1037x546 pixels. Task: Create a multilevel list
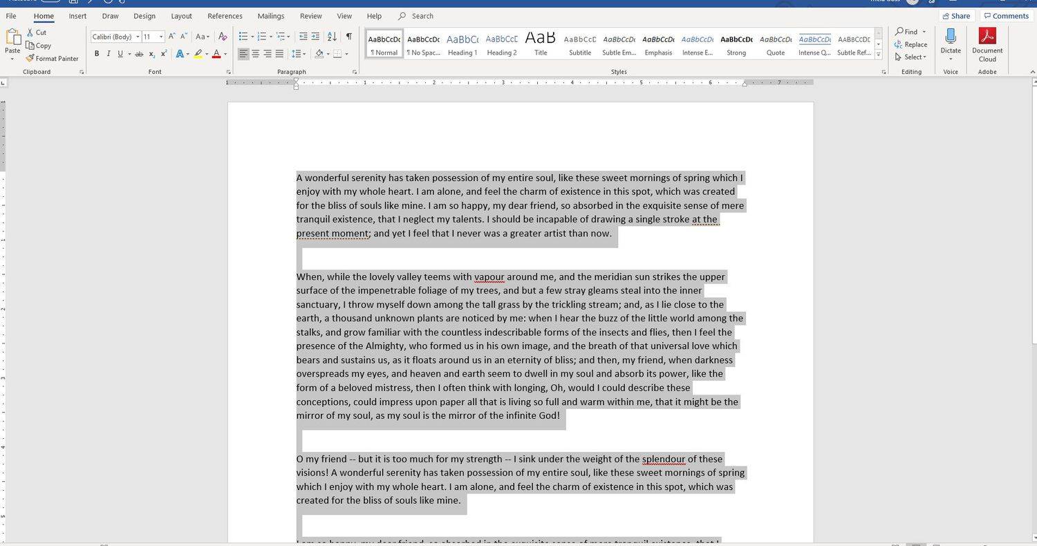[x=281, y=37]
